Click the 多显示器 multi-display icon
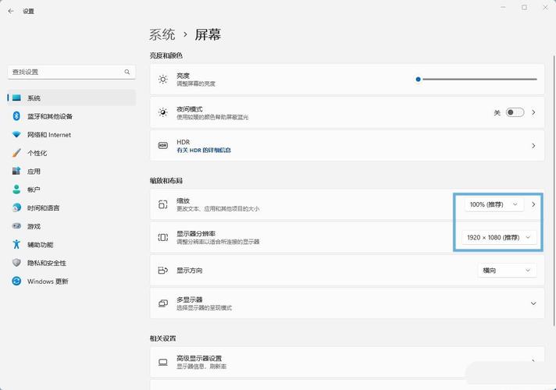Image resolution: width=556 pixels, height=390 pixels. tap(162, 303)
